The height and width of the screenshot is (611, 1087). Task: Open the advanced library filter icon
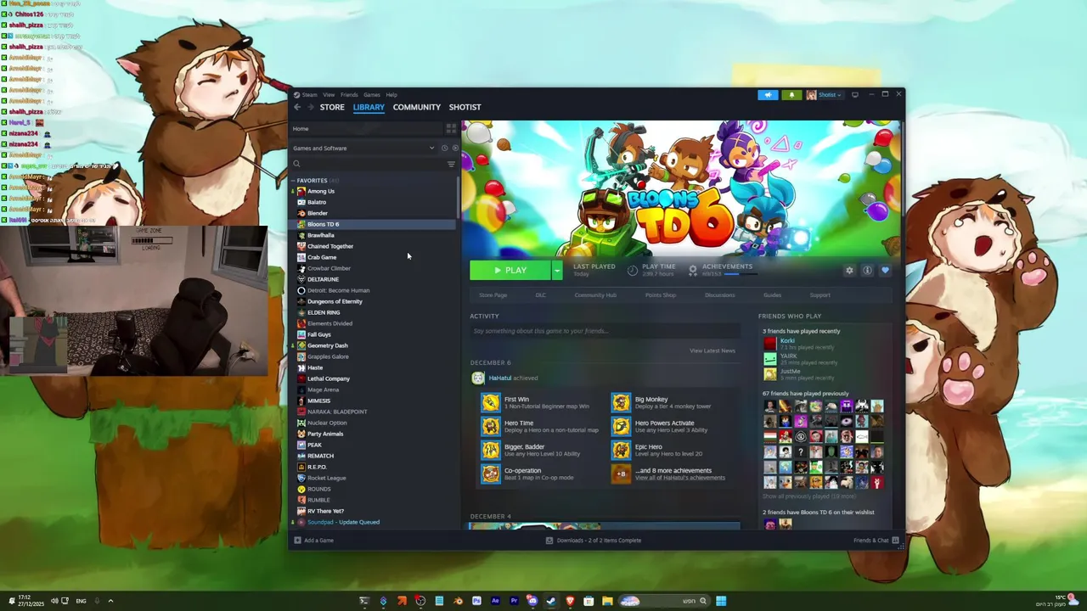(x=451, y=164)
